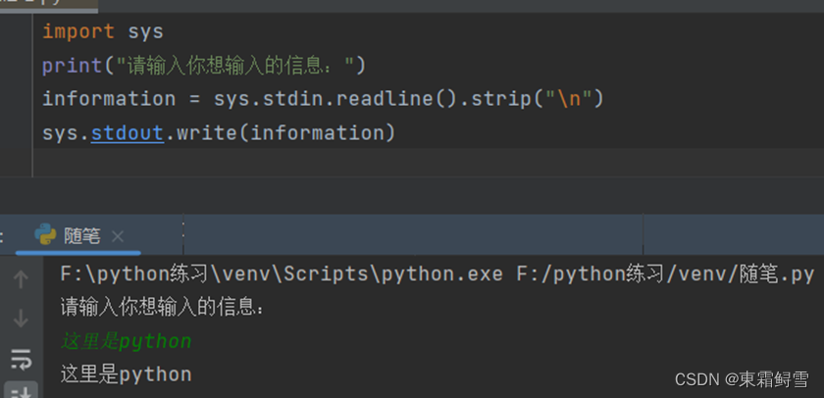Click the print function name in line two
Viewport: 824px width, 398px height.
pos(73,66)
